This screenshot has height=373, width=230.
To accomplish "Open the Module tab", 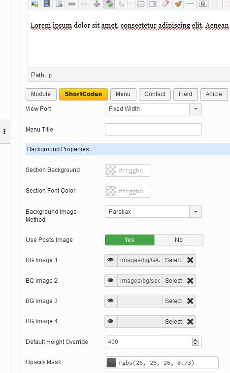I will [41, 94].
